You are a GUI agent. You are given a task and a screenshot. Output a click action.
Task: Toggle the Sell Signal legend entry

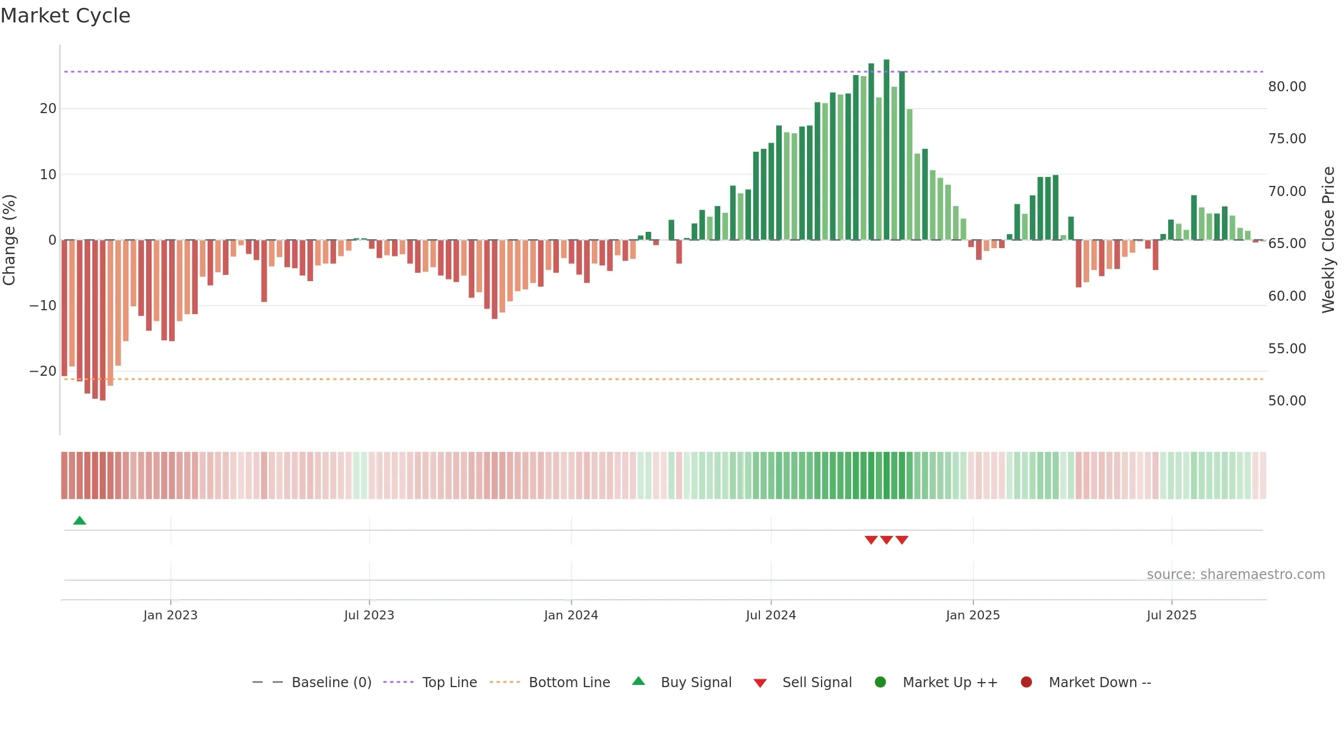pyautogui.click(x=802, y=682)
